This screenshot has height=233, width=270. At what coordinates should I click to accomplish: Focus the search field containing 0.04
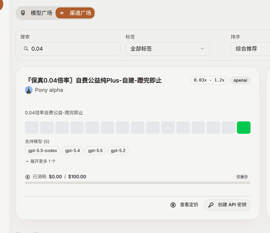(71, 48)
